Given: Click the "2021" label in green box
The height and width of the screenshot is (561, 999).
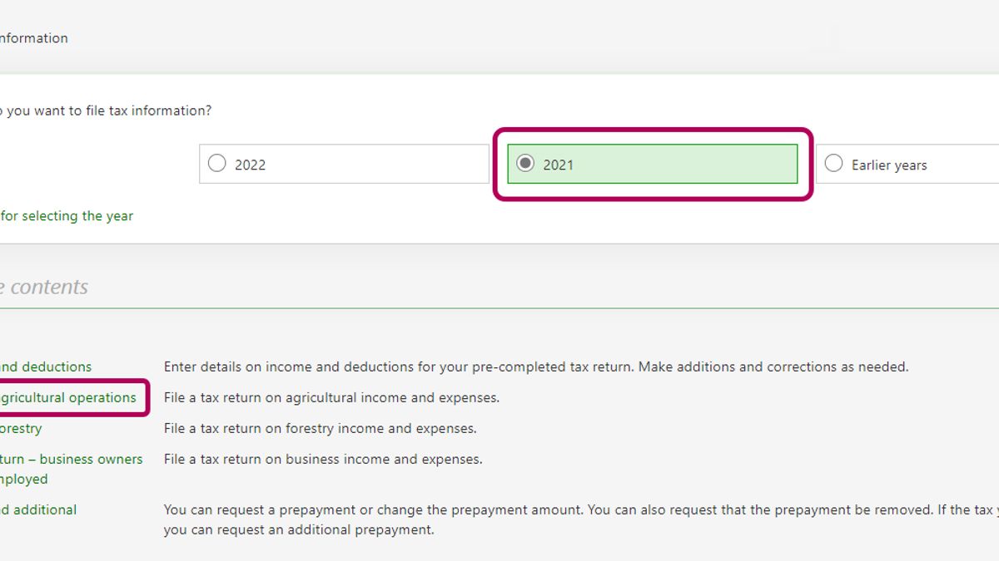Looking at the screenshot, I should [558, 165].
